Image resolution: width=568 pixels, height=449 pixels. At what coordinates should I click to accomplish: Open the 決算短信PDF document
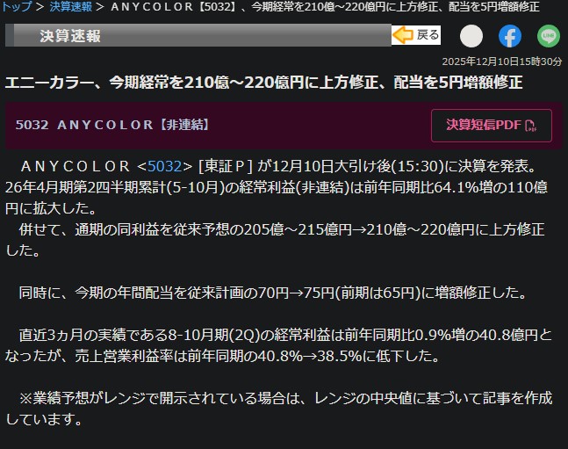click(x=491, y=125)
